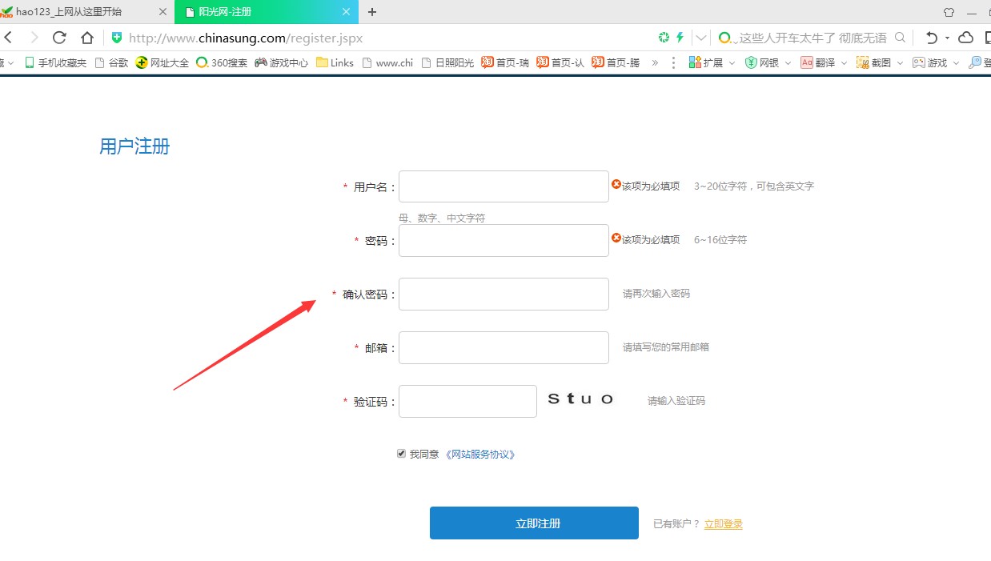Expand the 翻译 translate dropdown arrow
This screenshot has height=561, width=991.
coord(844,62)
